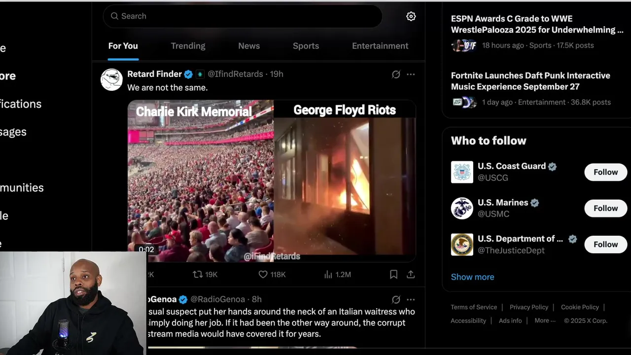Open the @RadioGenoa handle link

coord(217,299)
